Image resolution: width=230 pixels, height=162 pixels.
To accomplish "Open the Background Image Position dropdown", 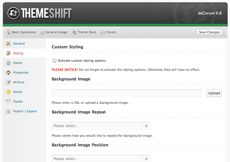I will [x=101, y=159].
